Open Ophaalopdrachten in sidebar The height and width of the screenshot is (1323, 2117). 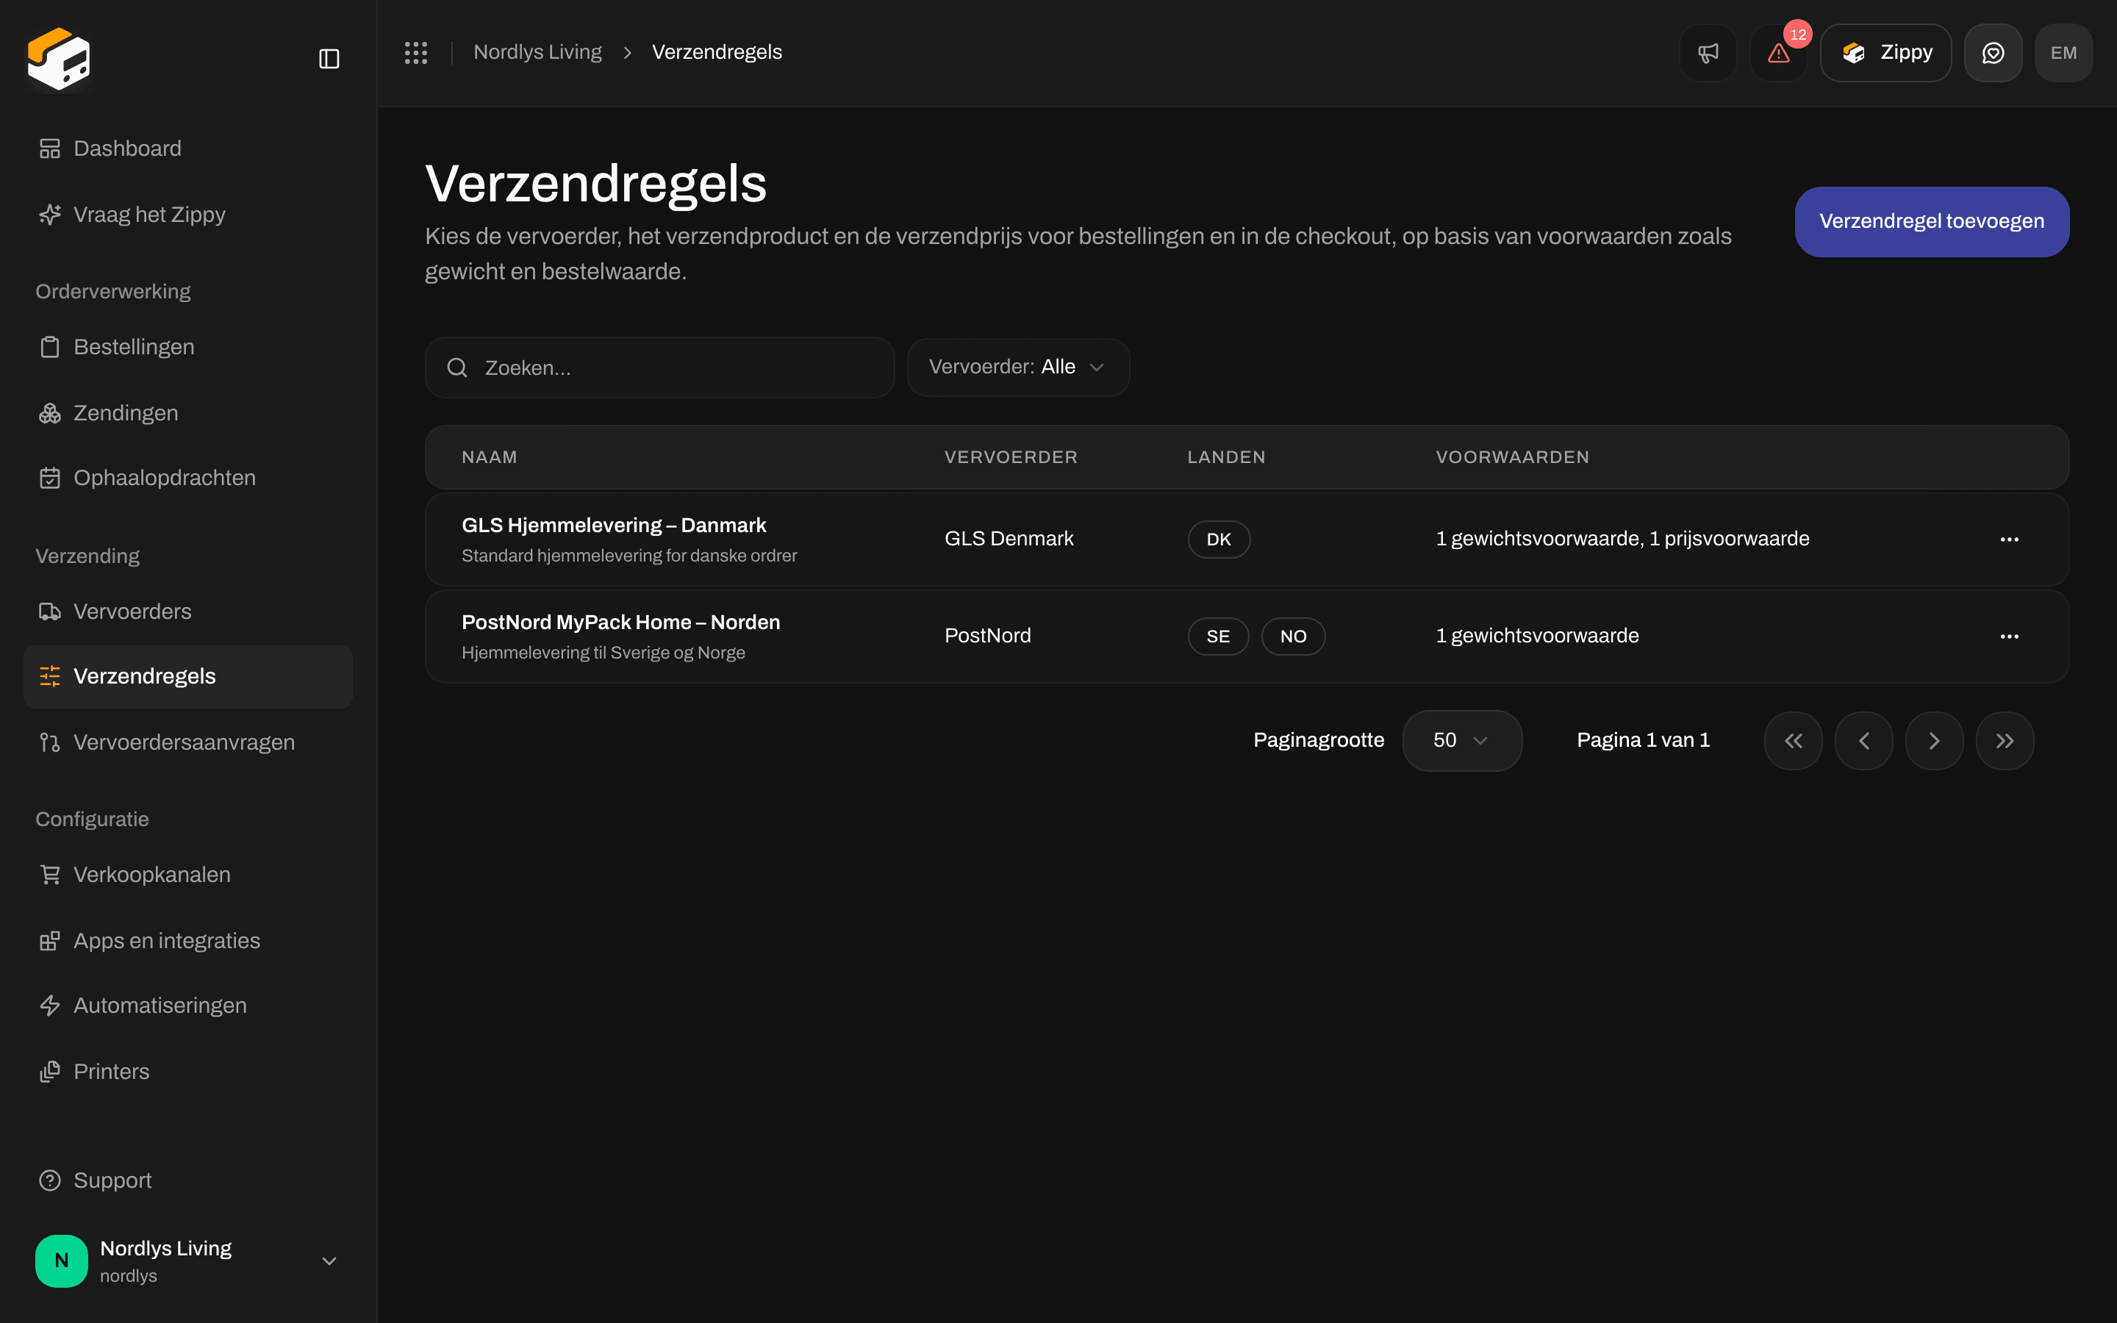pyautogui.click(x=188, y=478)
